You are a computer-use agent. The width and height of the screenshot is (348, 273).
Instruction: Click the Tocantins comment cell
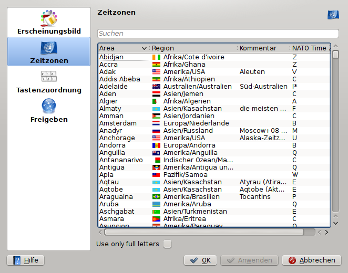(255, 197)
